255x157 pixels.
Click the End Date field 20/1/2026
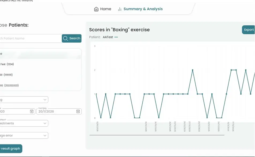(x=59, y=112)
